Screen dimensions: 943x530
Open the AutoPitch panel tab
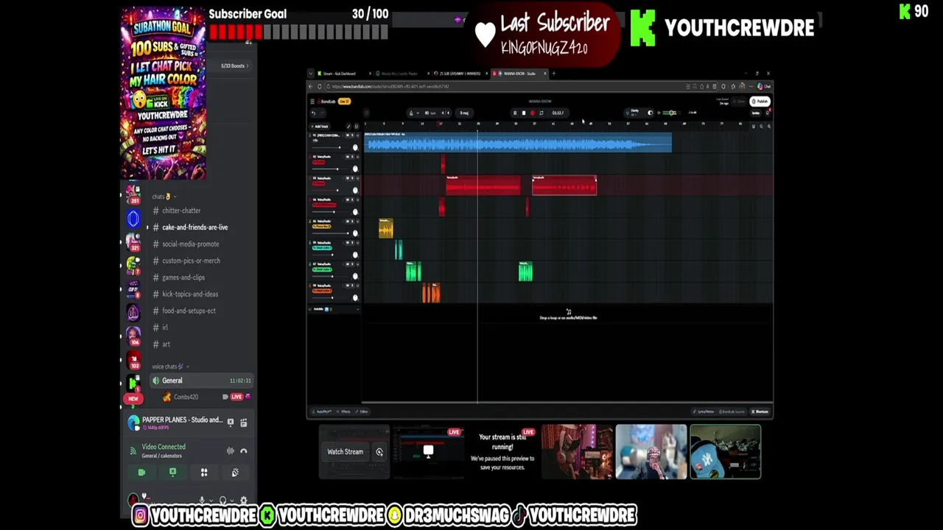point(321,411)
